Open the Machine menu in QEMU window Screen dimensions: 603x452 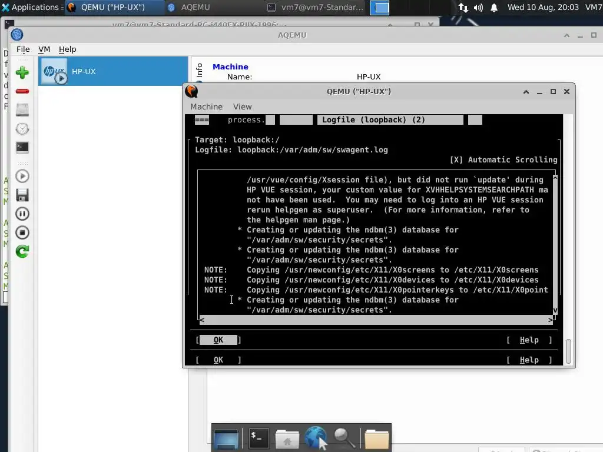207,107
